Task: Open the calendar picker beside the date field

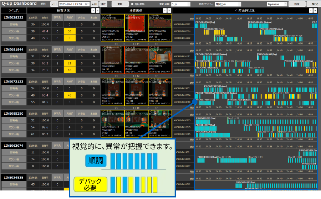Action: 87,4
